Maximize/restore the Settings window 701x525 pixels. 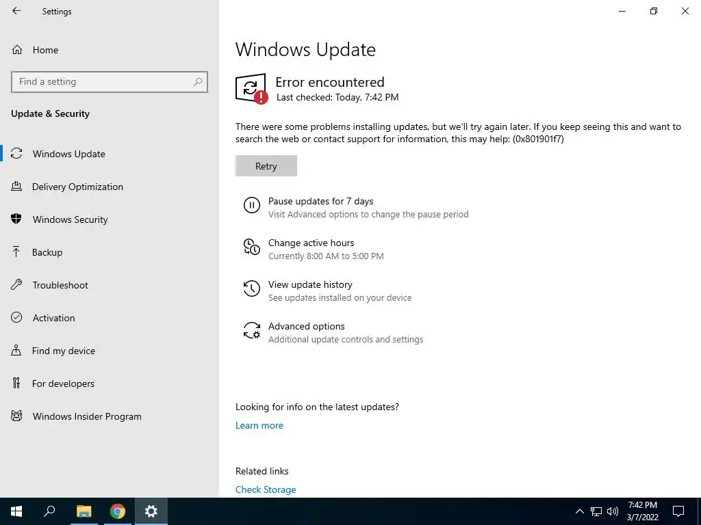(x=654, y=11)
